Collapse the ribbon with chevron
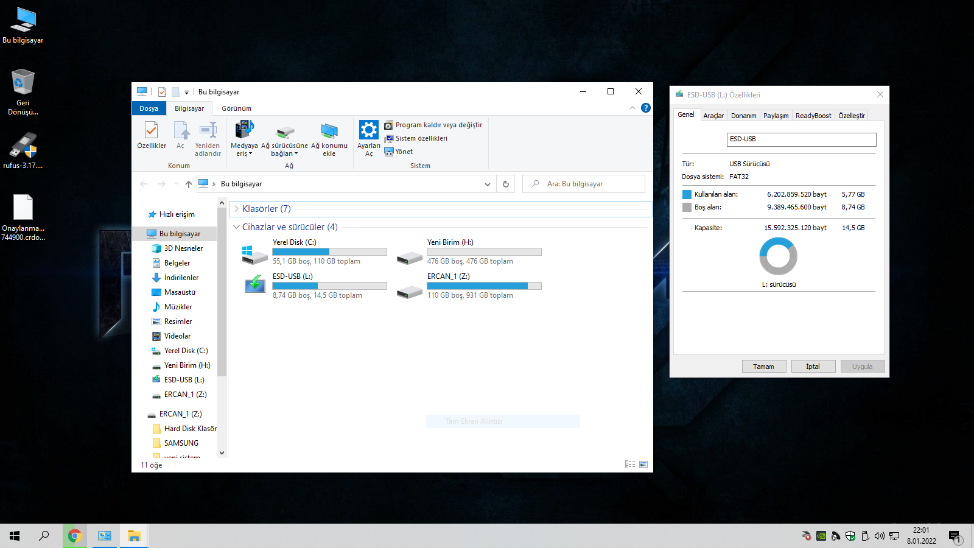This screenshot has height=548, width=974. tap(632, 108)
